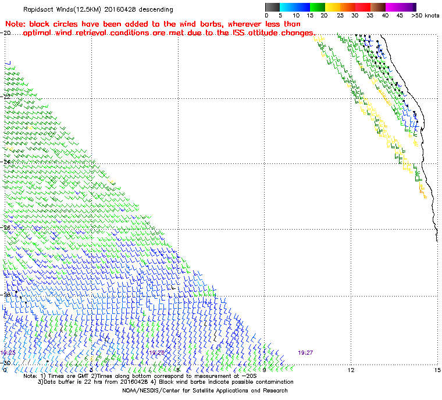Click footnote 'Data buffer is 22 hrs' line

166,382
